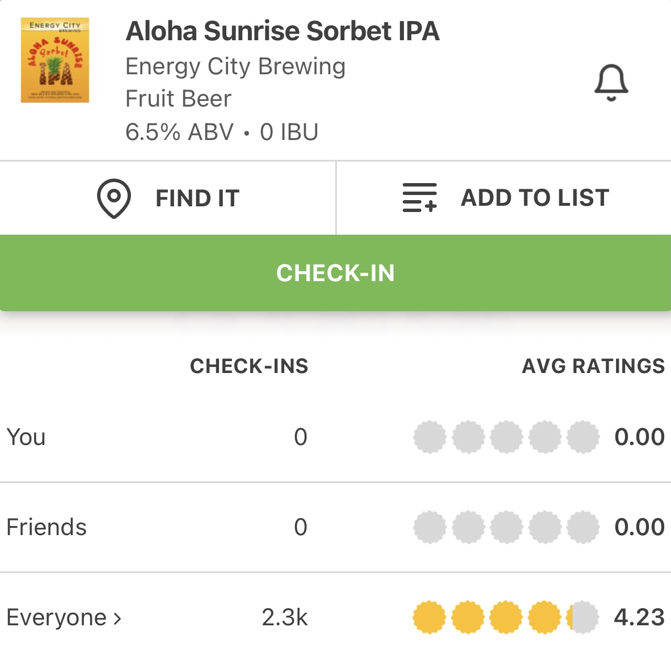The width and height of the screenshot is (671, 661).
Task: Open the Energy City Brewing link
Action: pyautogui.click(x=235, y=66)
